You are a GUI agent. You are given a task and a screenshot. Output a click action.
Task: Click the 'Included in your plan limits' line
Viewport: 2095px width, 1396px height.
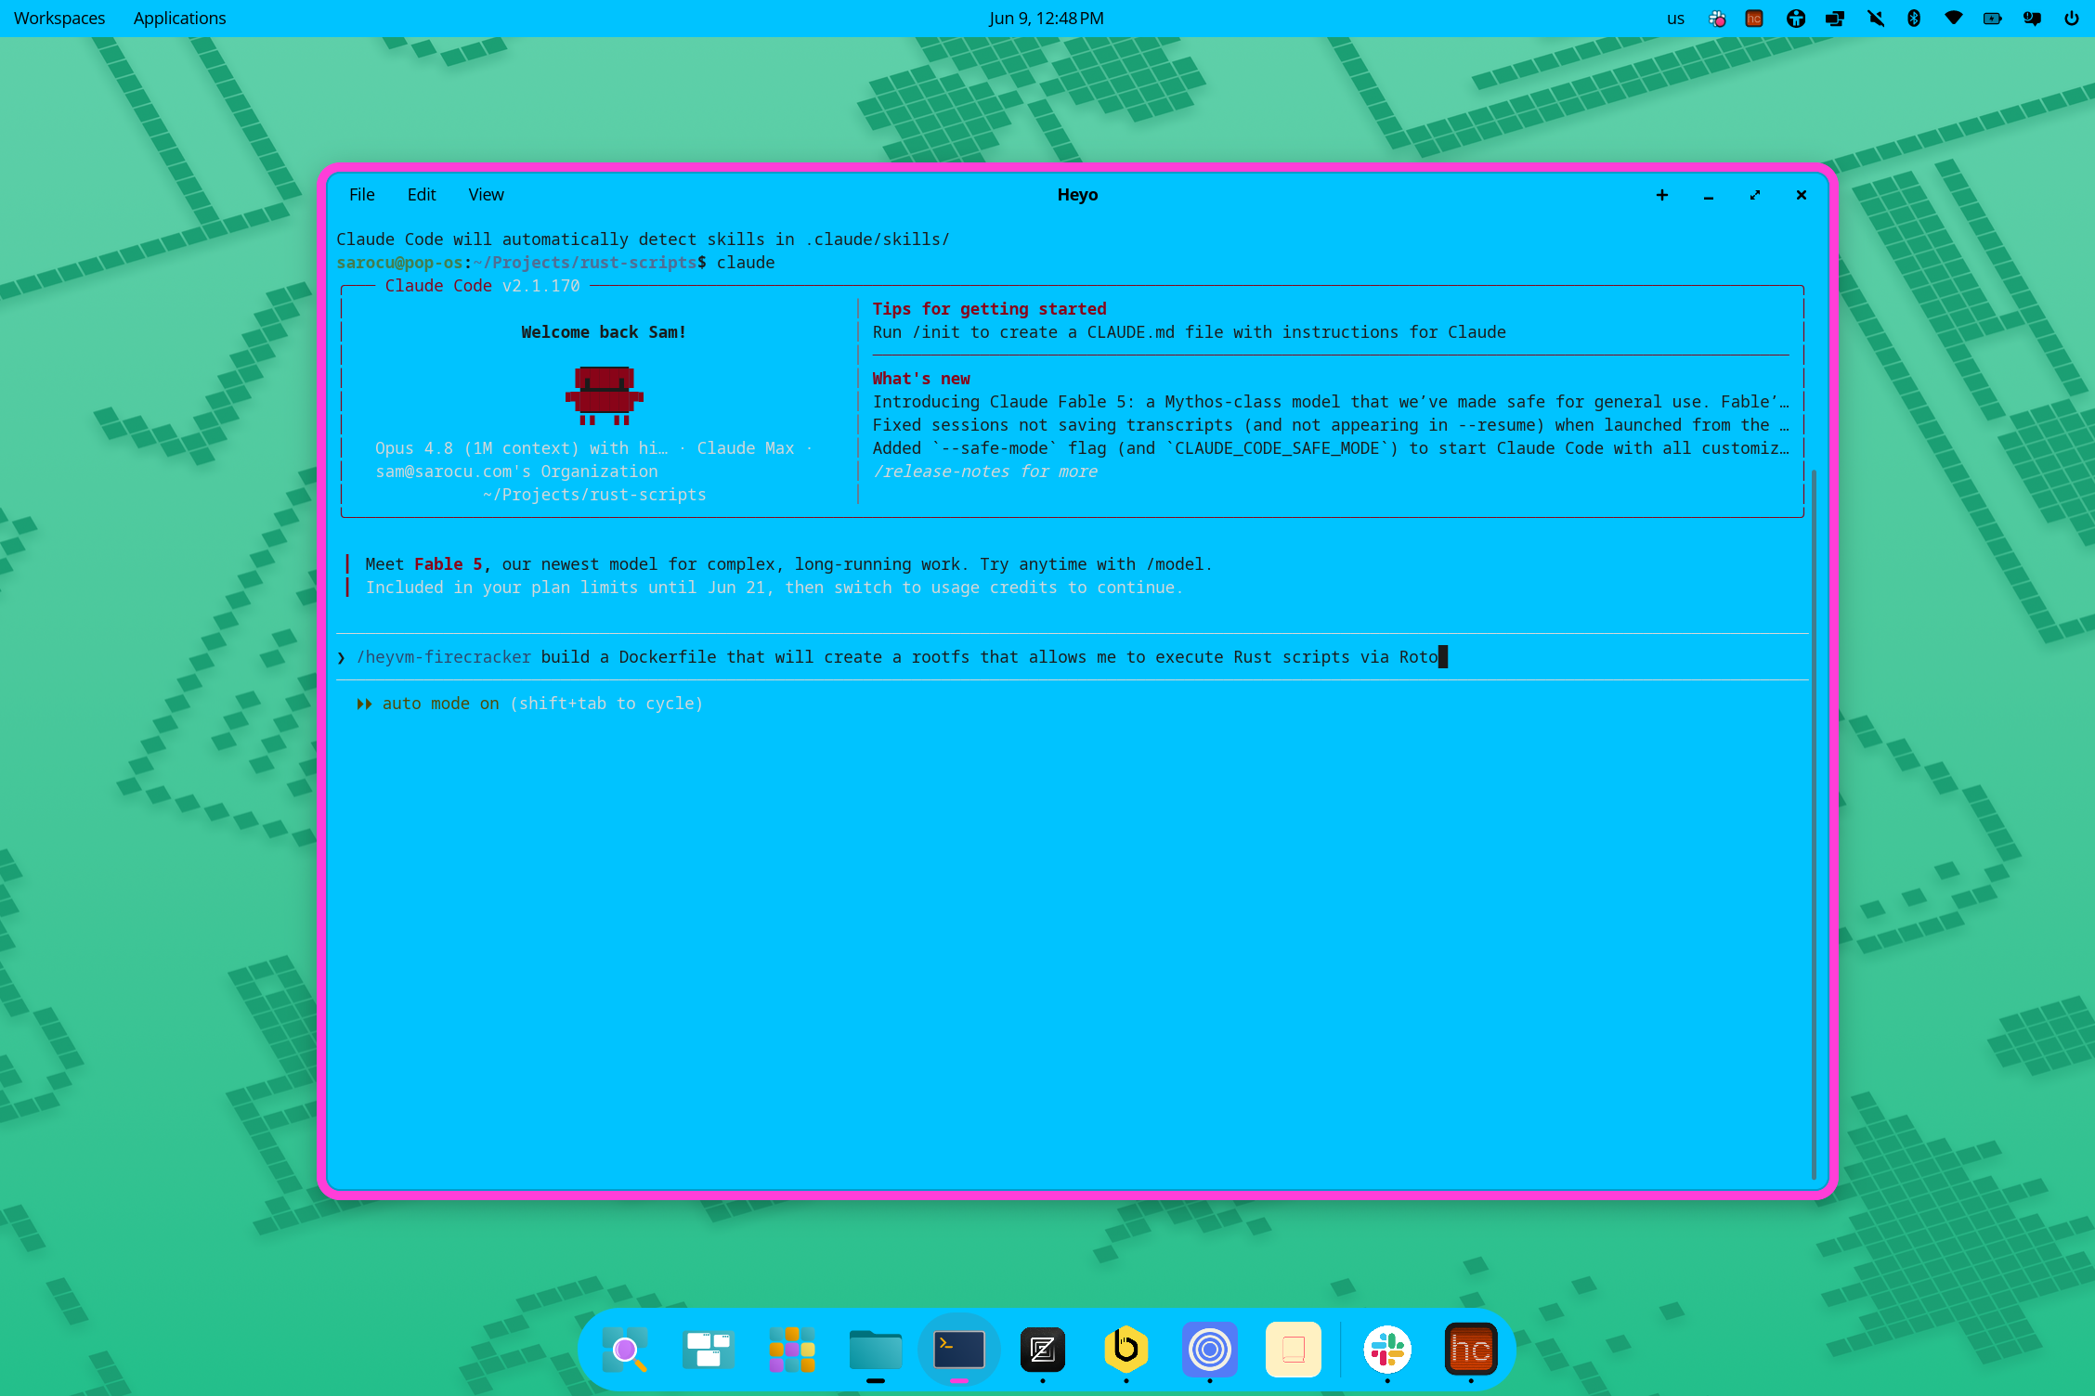[x=774, y=588]
